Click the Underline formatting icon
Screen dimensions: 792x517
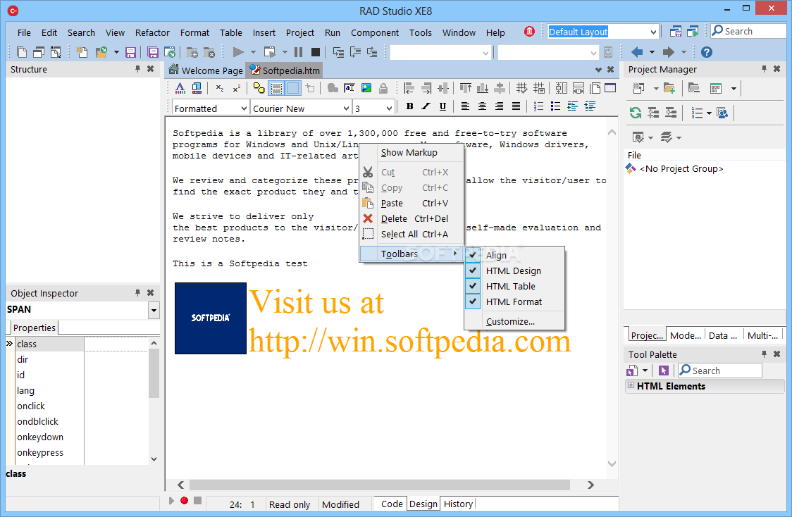pos(443,106)
